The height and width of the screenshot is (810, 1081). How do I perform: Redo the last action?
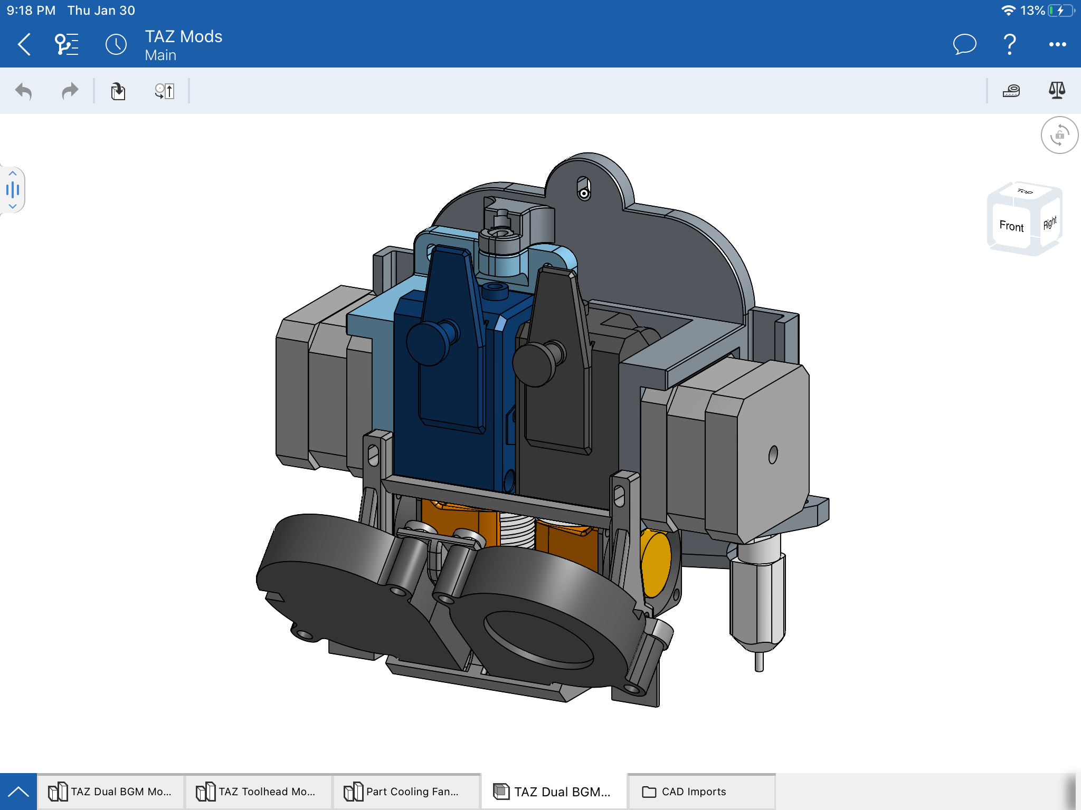coord(69,91)
